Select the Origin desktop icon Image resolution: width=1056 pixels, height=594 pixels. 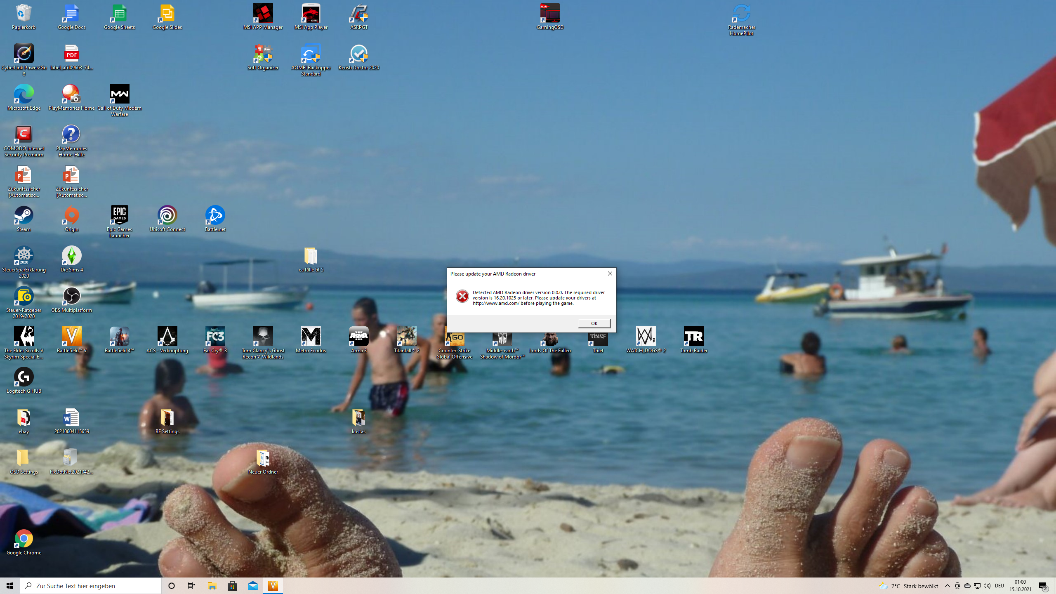[x=71, y=215]
